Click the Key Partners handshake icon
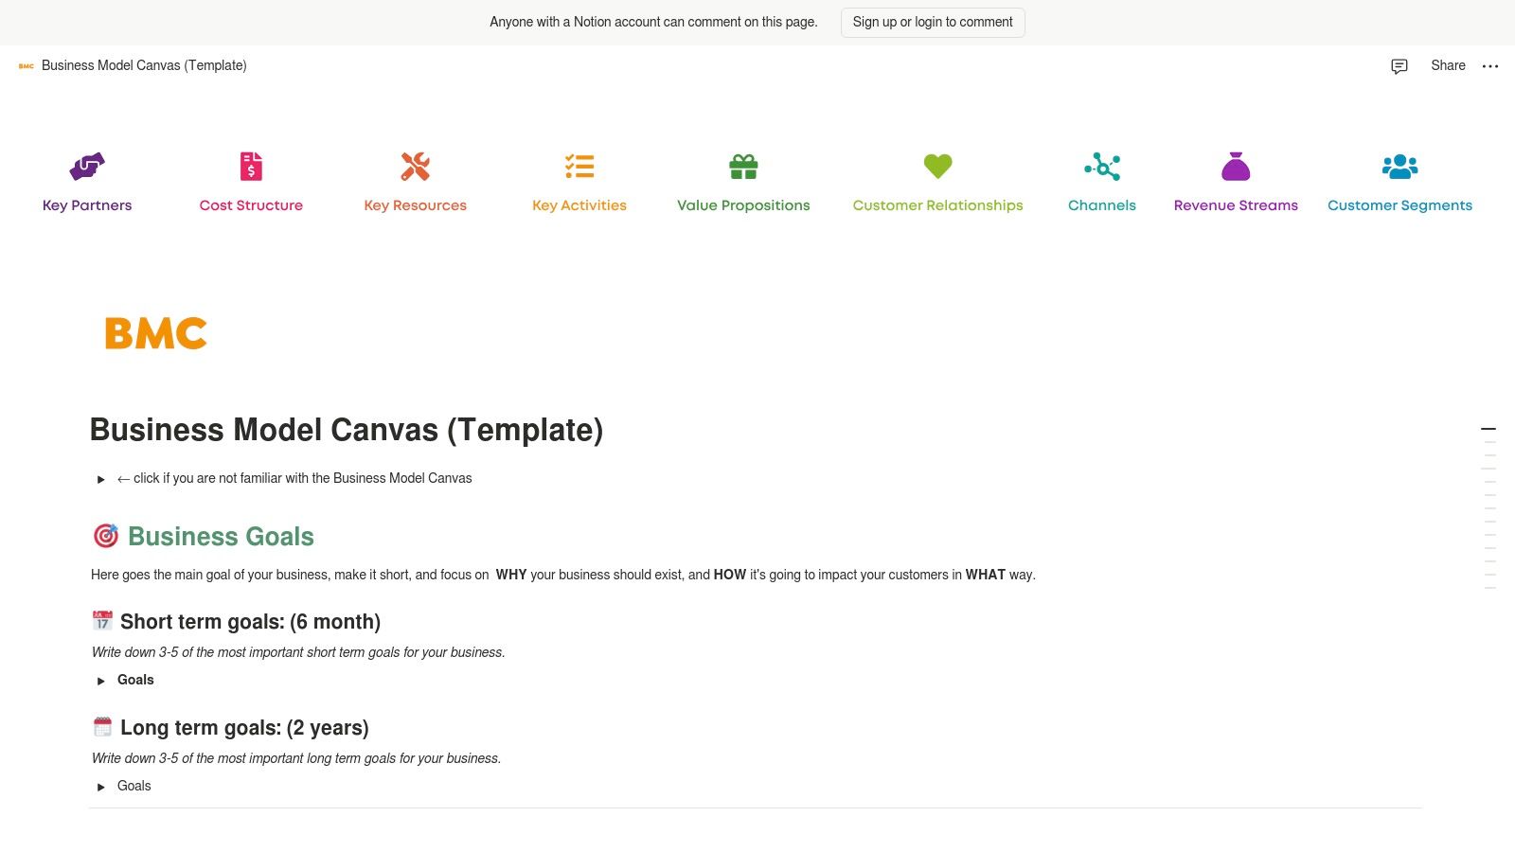This screenshot has width=1515, height=852. tap(87, 167)
